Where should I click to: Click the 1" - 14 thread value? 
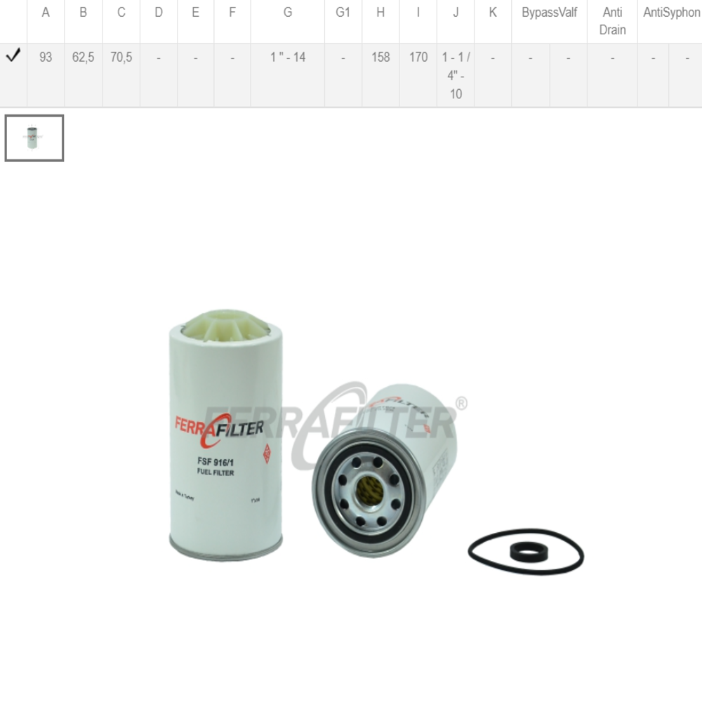point(288,58)
